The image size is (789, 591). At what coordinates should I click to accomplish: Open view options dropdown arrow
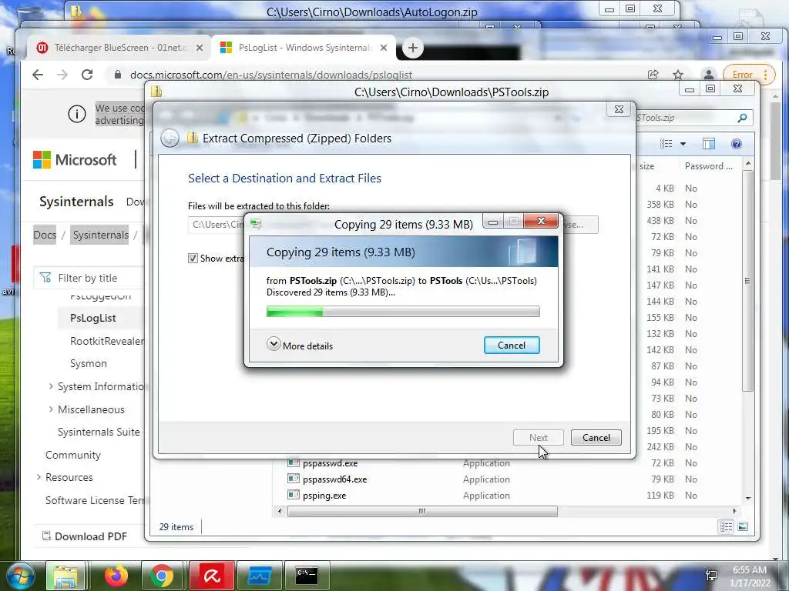(683, 144)
